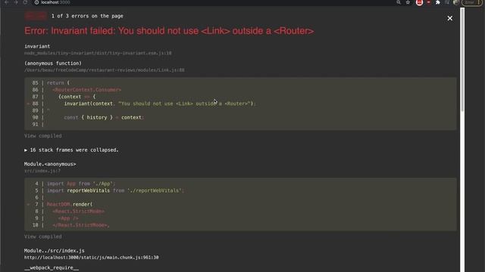Image resolution: width=485 pixels, height=272 pixels.
Task: Close the error overlay with the X
Action: coord(449,18)
